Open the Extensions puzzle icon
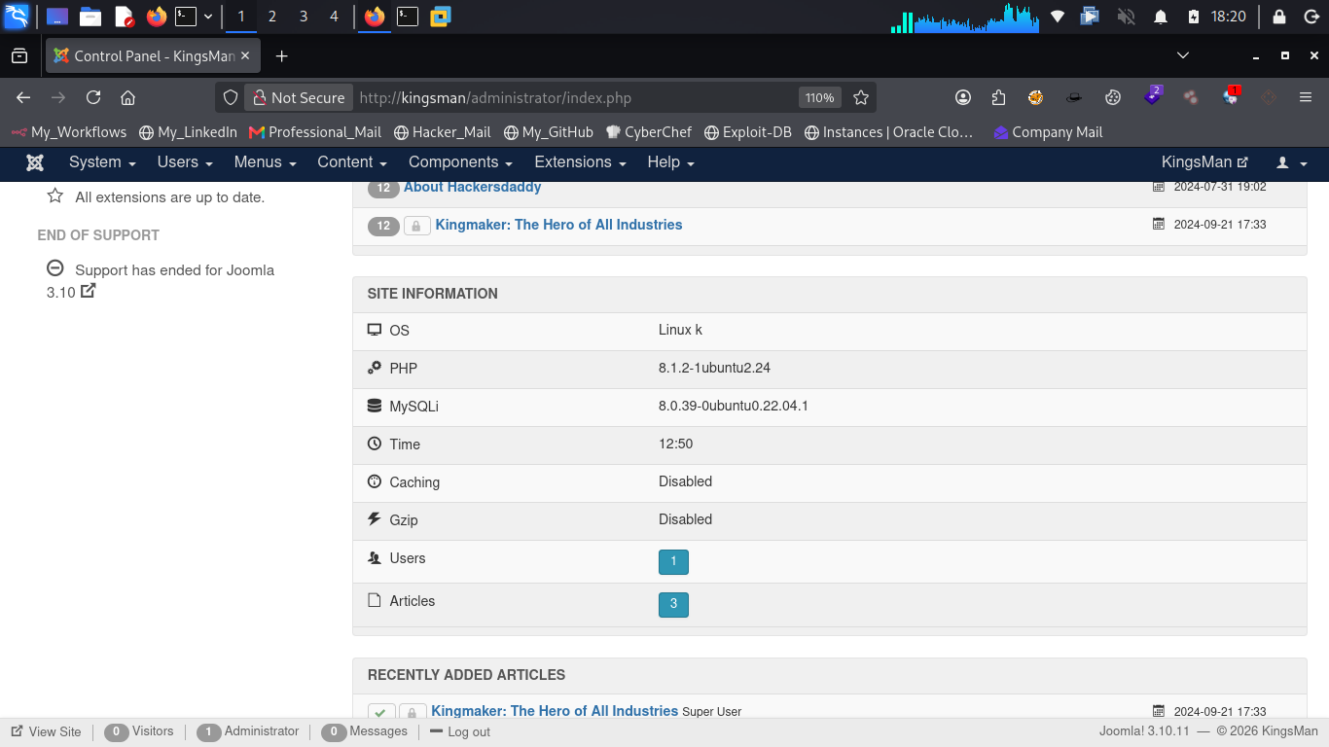This screenshot has width=1329, height=747. point(998,97)
